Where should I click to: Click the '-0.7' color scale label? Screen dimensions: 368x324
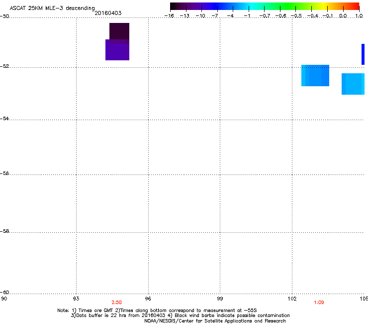click(x=265, y=16)
